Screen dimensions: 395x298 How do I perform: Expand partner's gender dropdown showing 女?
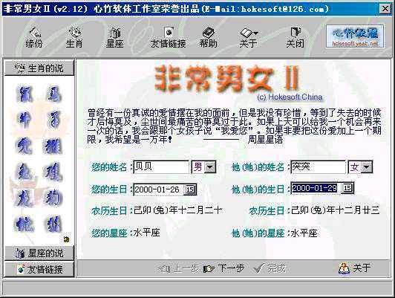(367, 167)
